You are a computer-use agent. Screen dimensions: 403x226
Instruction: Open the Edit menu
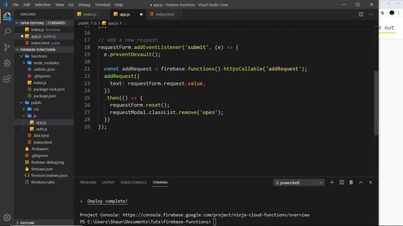click(26, 4)
